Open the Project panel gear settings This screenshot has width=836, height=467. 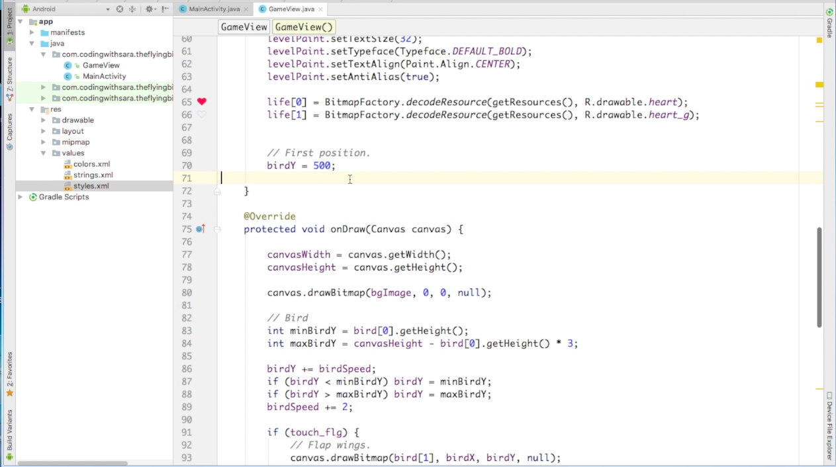(x=150, y=9)
